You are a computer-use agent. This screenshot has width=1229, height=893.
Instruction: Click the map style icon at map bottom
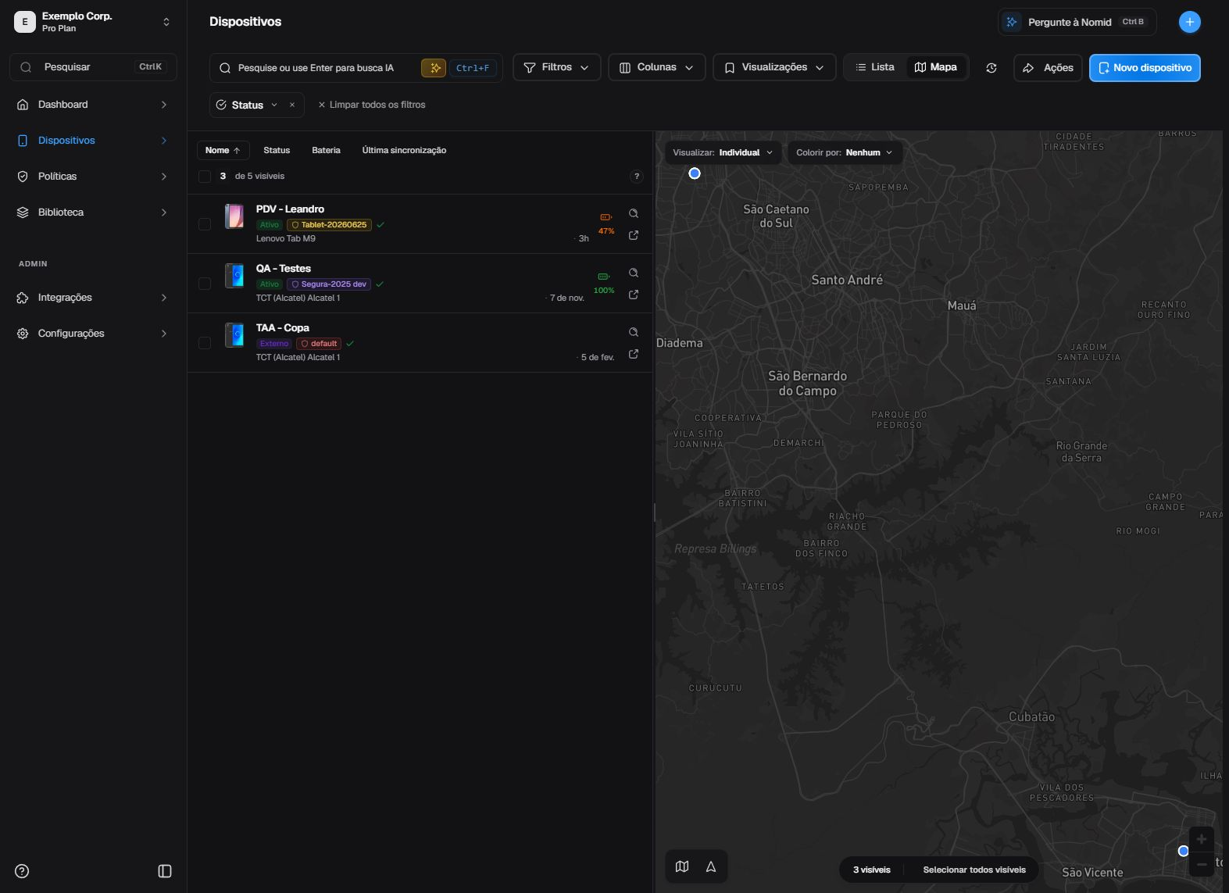[x=682, y=866]
